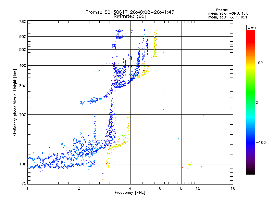Viewport: 274px width, 205px height.
Task: Click the y-axis tick label '600'
Action: coord(23,37)
